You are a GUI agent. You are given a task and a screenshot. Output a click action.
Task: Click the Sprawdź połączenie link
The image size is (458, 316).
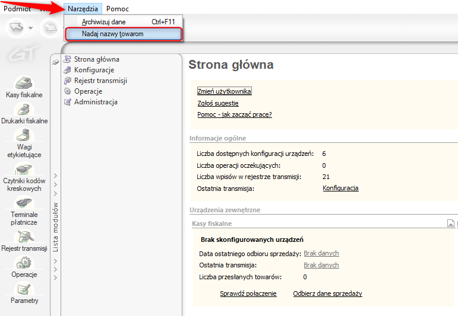coord(248,293)
